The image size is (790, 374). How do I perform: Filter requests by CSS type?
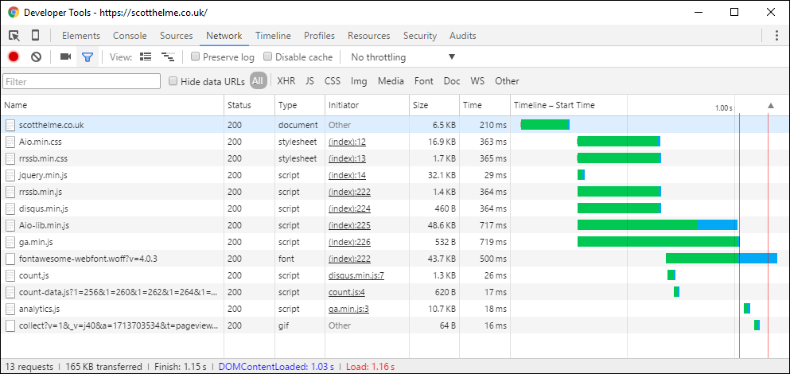(333, 81)
